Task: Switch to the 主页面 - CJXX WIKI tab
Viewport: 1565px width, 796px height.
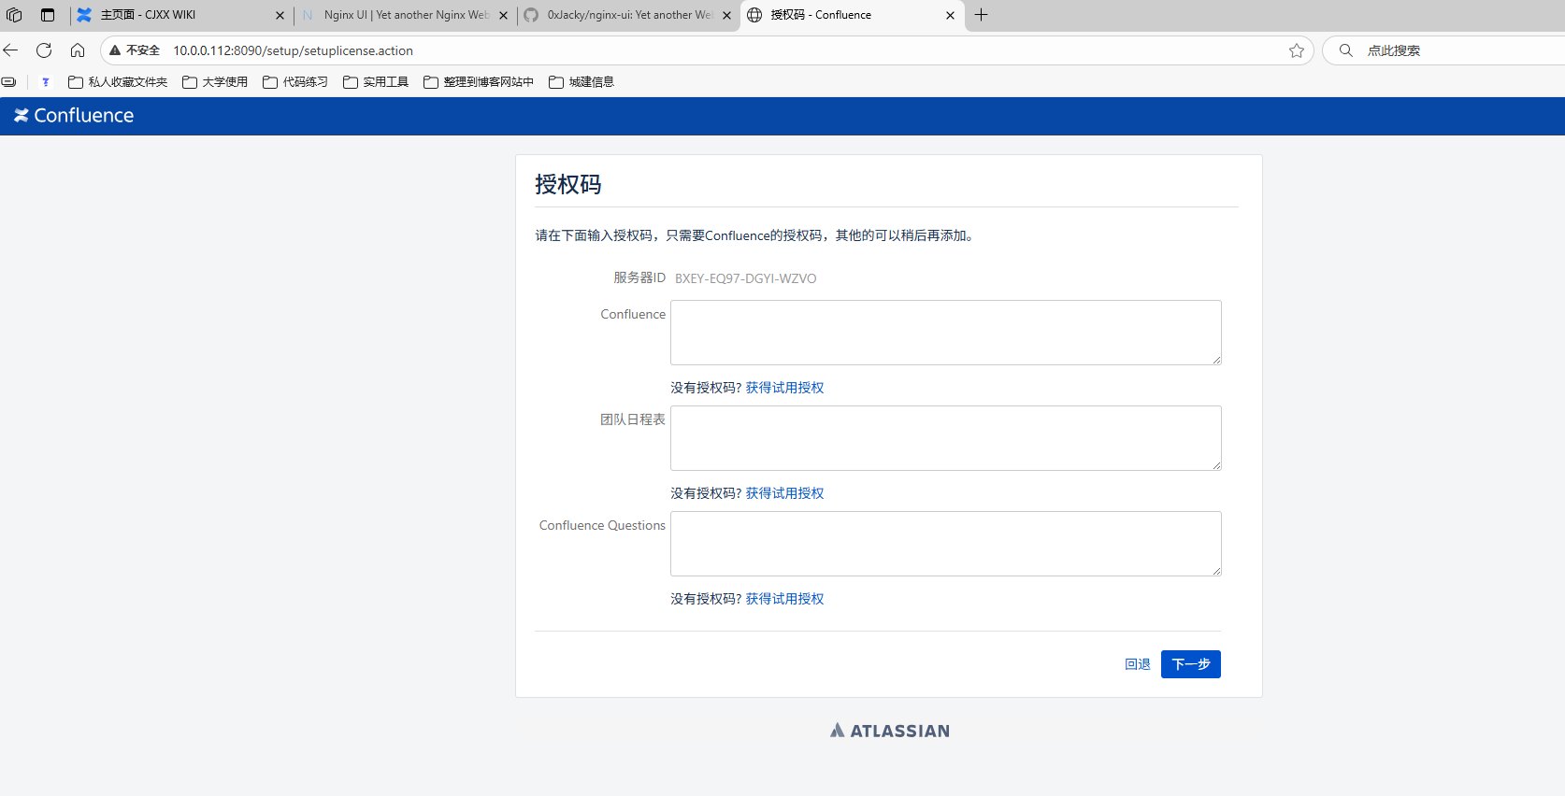Action: (x=178, y=15)
